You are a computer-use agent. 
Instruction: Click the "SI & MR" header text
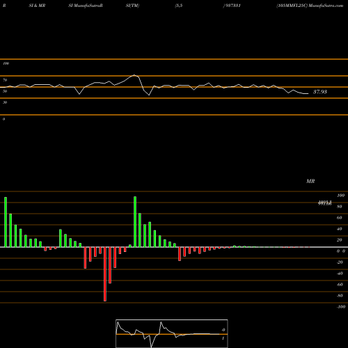[37, 6]
